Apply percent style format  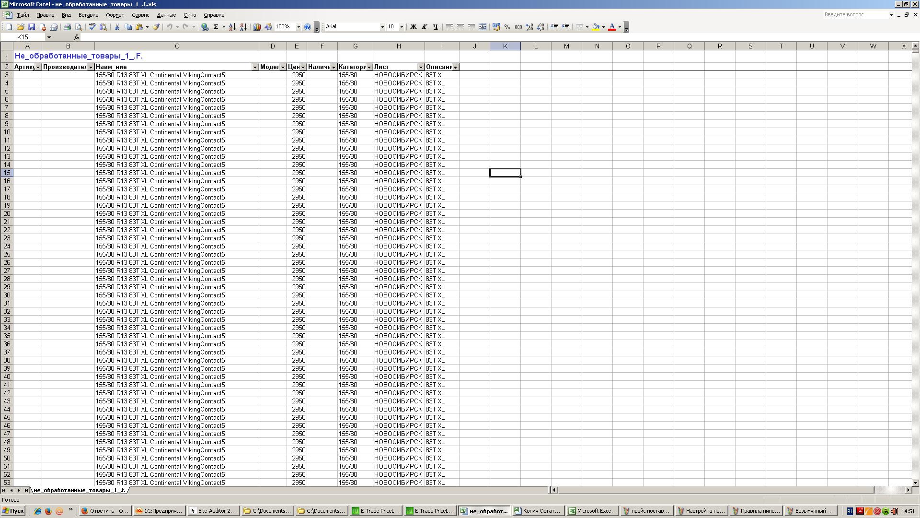click(x=507, y=27)
